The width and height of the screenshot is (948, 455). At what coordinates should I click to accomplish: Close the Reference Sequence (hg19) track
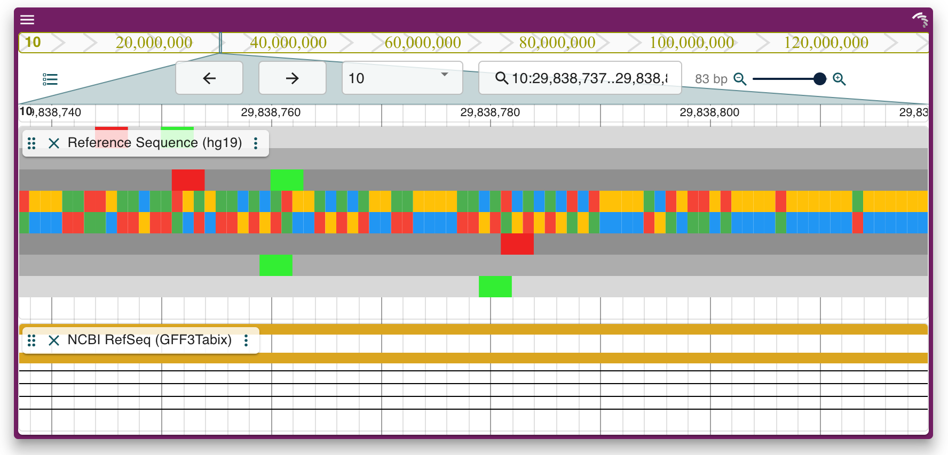coord(53,143)
